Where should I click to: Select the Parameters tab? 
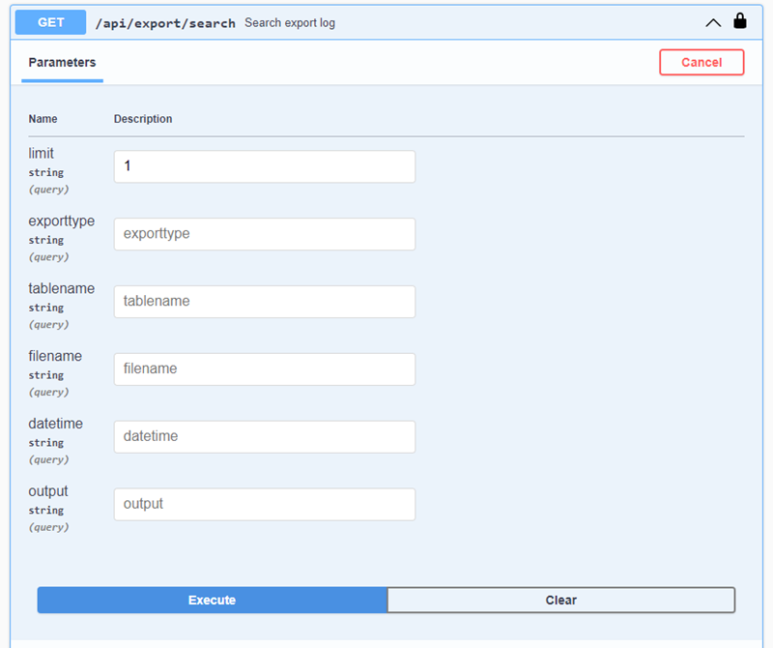(x=62, y=63)
